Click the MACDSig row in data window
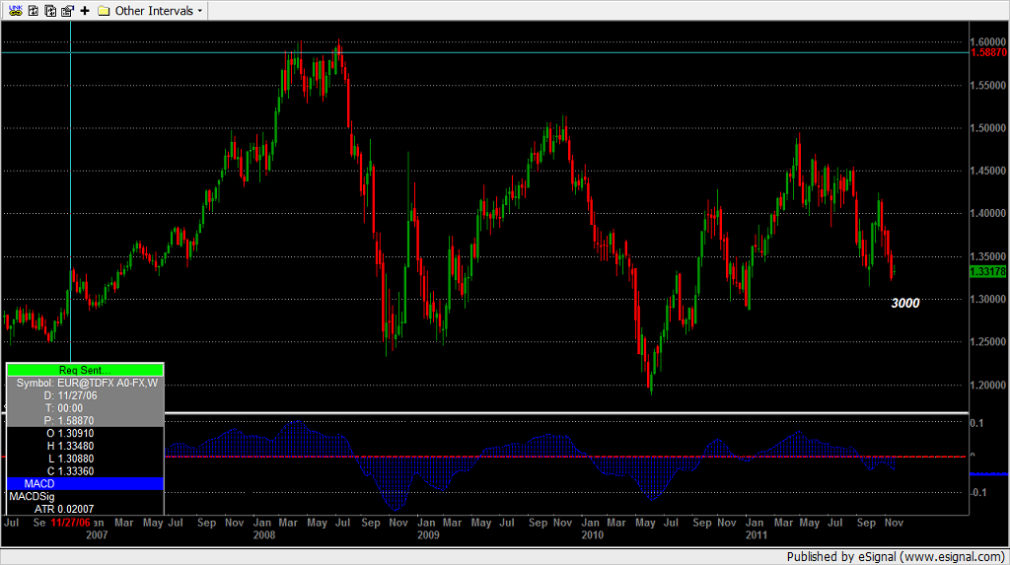This screenshot has height=565, width=1010. coord(85,497)
